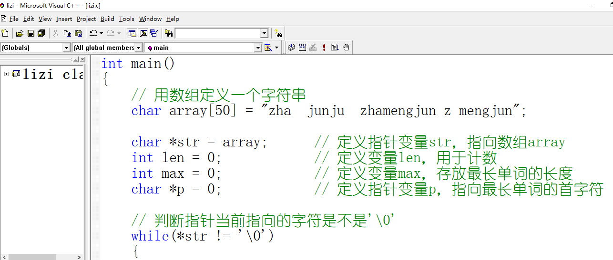Open the WizardBar actions dropdown arrow

click(276, 48)
